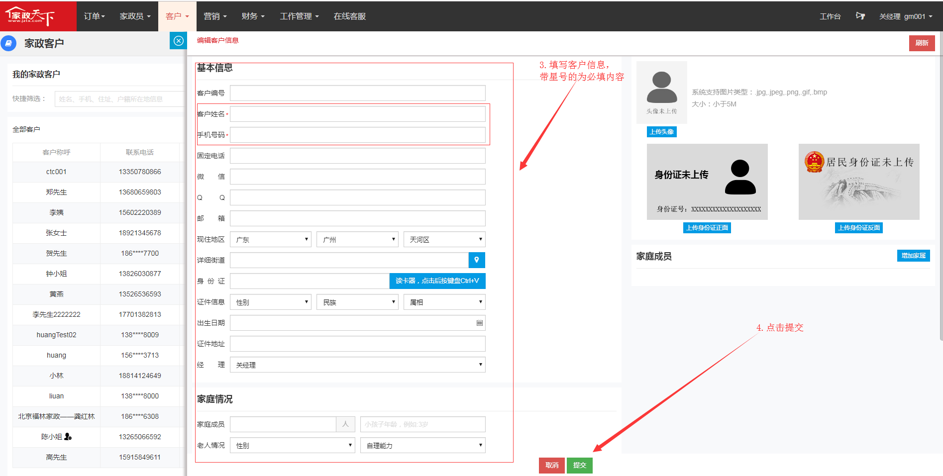The image size is (943, 476).
Task: Click the 微信 input field
Action: tap(358, 177)
